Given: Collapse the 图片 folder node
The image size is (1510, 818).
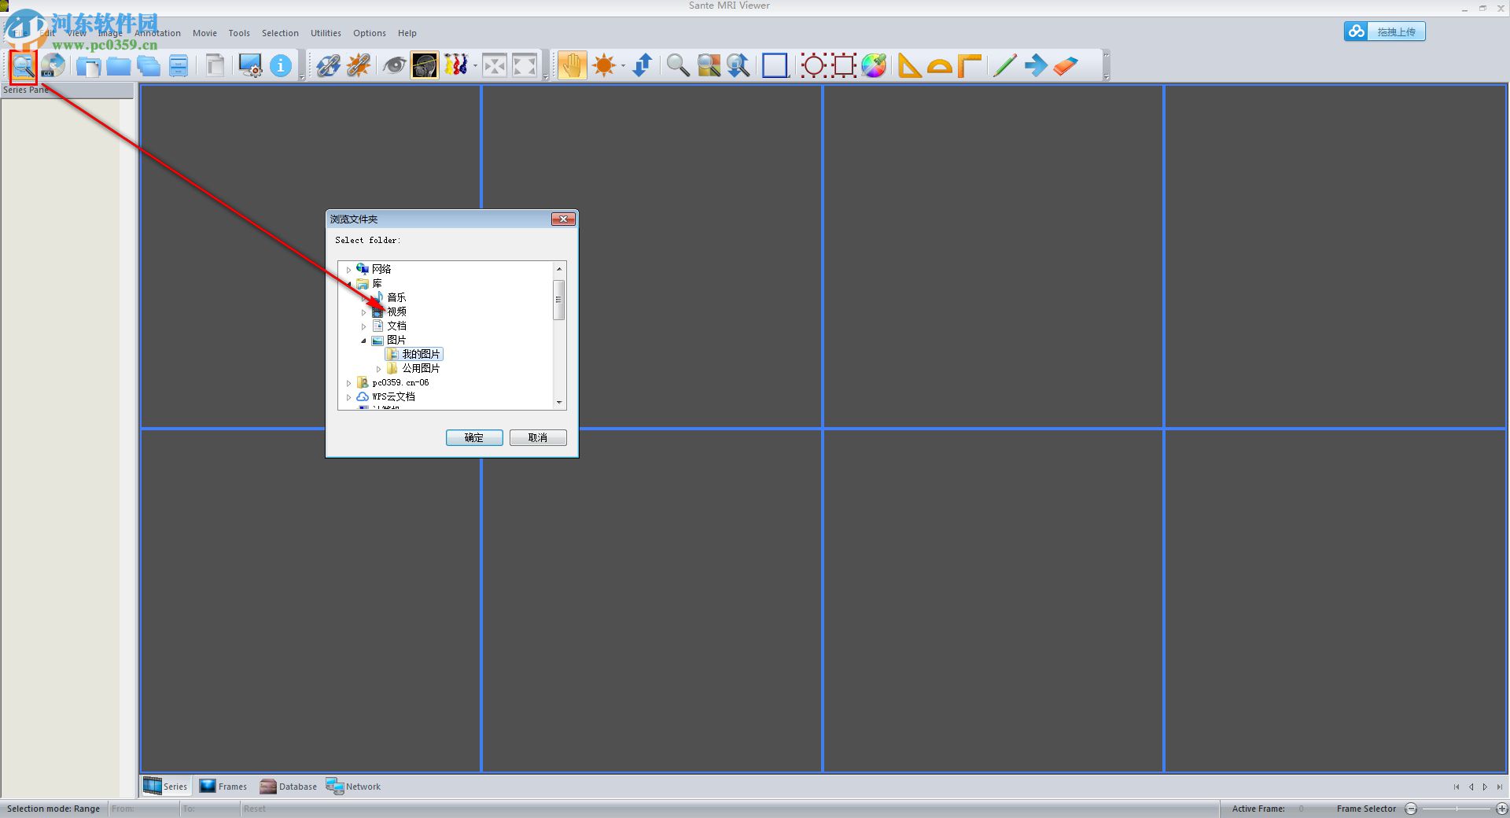Looking at the screenshot, I should tap(363, 340).
